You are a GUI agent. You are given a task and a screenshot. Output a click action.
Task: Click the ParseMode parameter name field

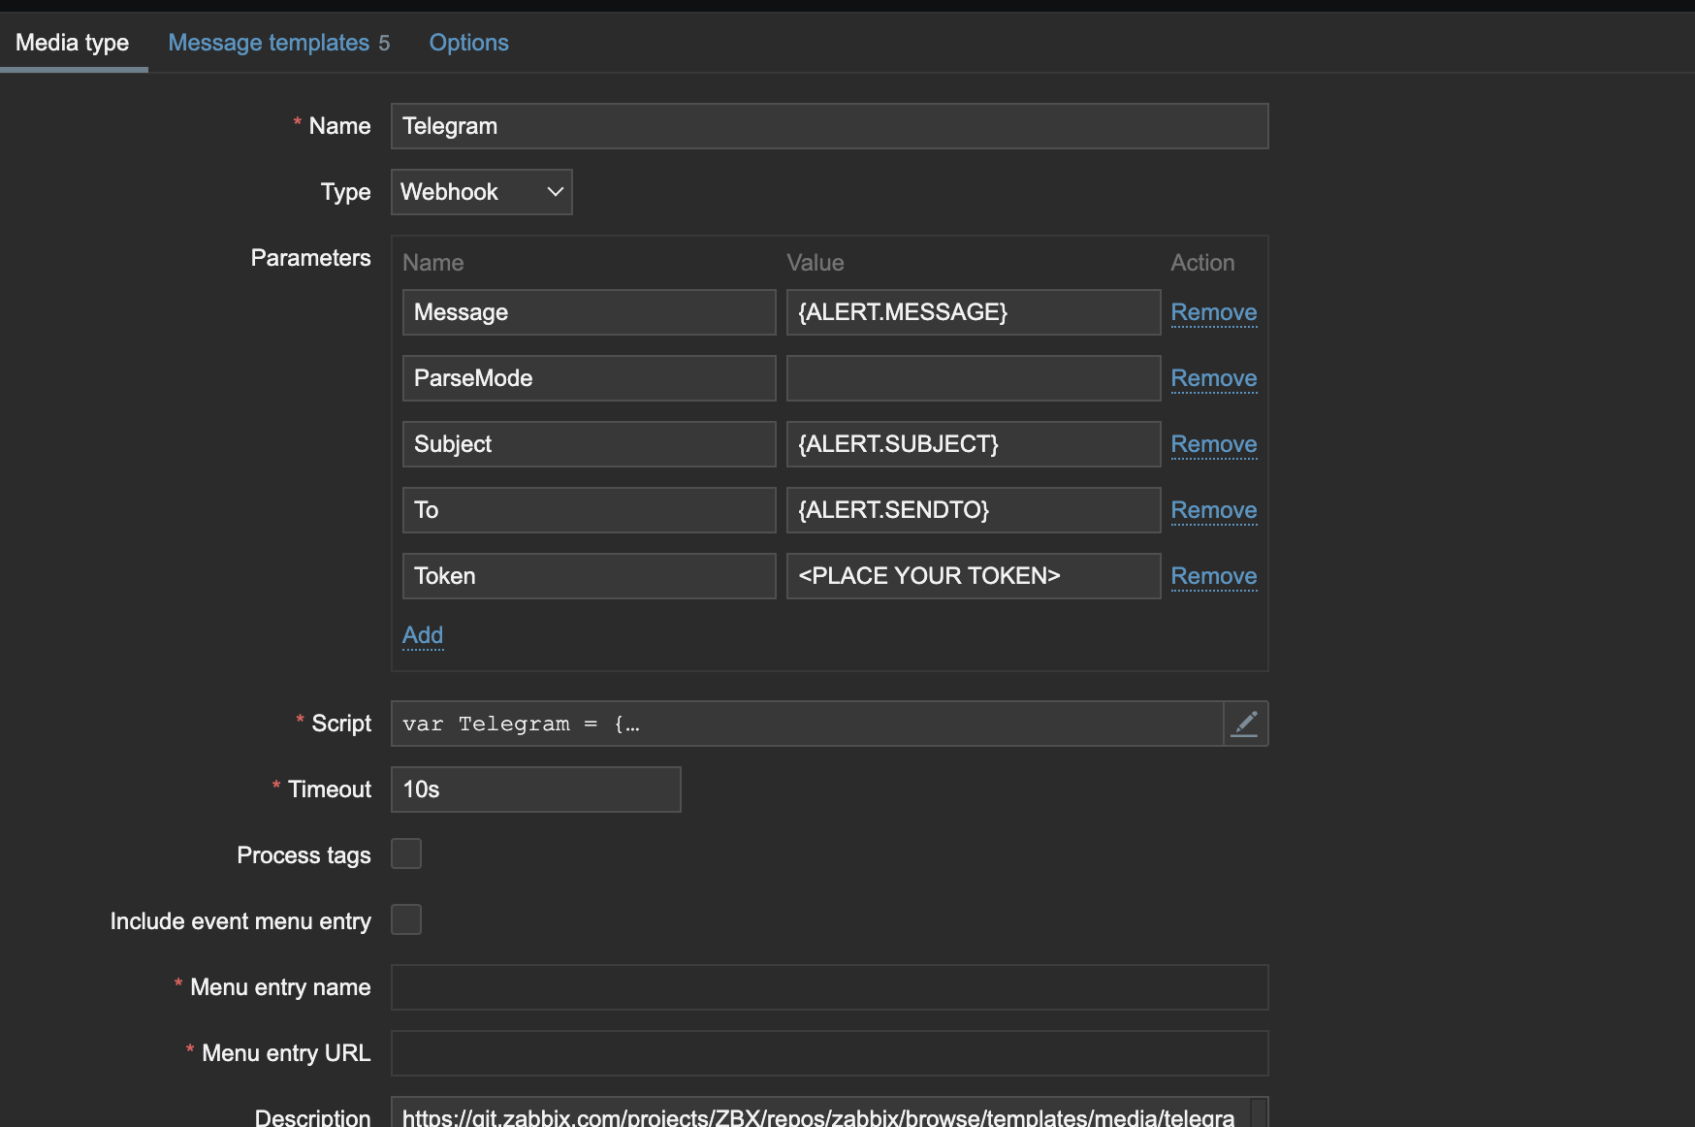[x=590, y=378]
